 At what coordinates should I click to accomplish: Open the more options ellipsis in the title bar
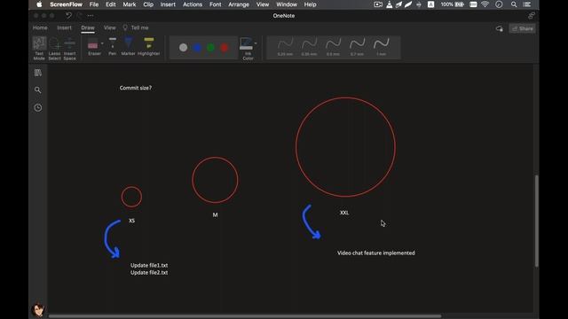click(x=91, y=16)
